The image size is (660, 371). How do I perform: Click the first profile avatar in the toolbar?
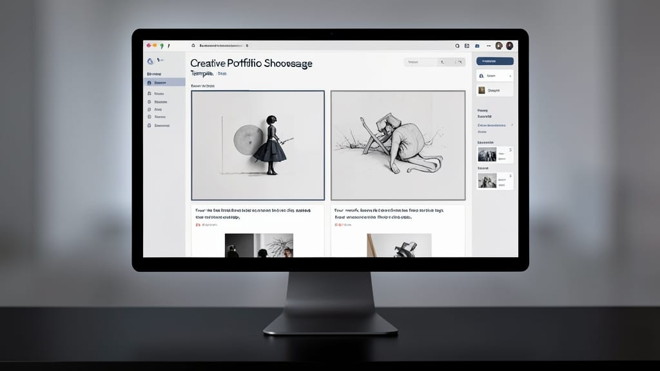(x=499, y=46)
